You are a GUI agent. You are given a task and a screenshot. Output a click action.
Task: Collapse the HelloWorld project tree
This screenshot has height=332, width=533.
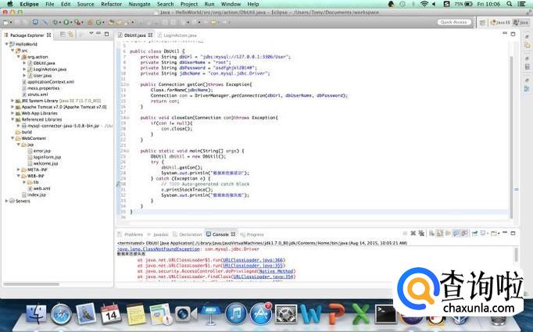(7, 45)
